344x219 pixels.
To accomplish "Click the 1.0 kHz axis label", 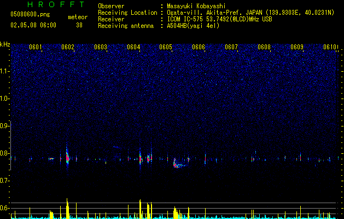I will click(x=5, y=99).
